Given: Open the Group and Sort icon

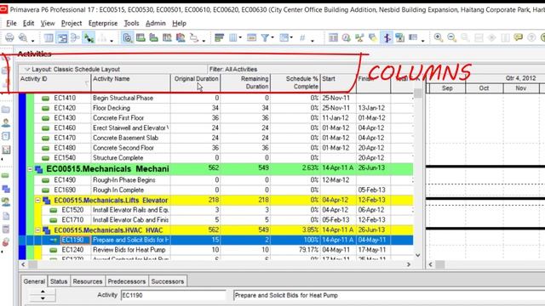Looking at the screenshot, I should pyautogui.click(x=284, y=37).
